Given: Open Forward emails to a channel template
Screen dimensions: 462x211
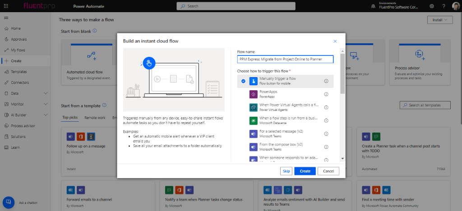Looking at the screenshot, I should 108,196.
